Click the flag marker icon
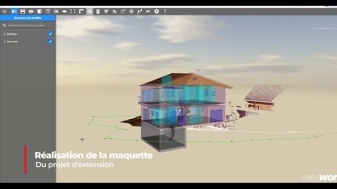 pos(106,12)
